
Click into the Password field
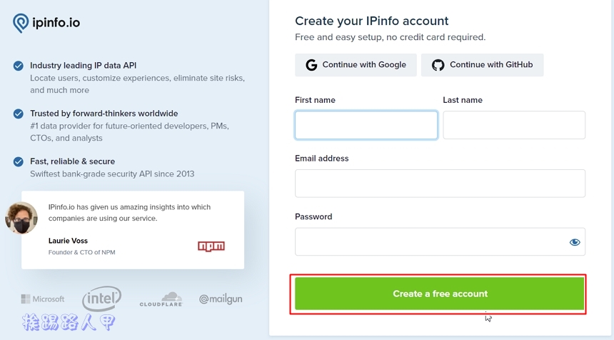pos(428,242)
